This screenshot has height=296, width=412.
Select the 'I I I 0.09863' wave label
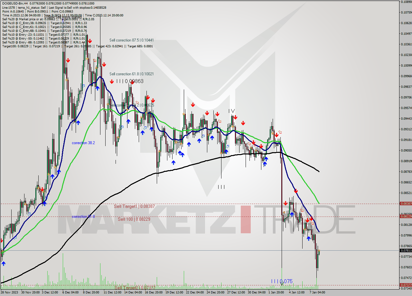130,81
